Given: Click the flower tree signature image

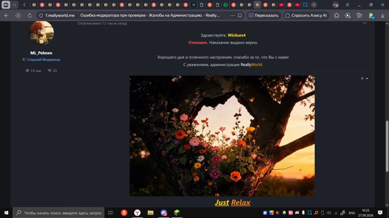Looking at the screenshot, I should [222, 136].
